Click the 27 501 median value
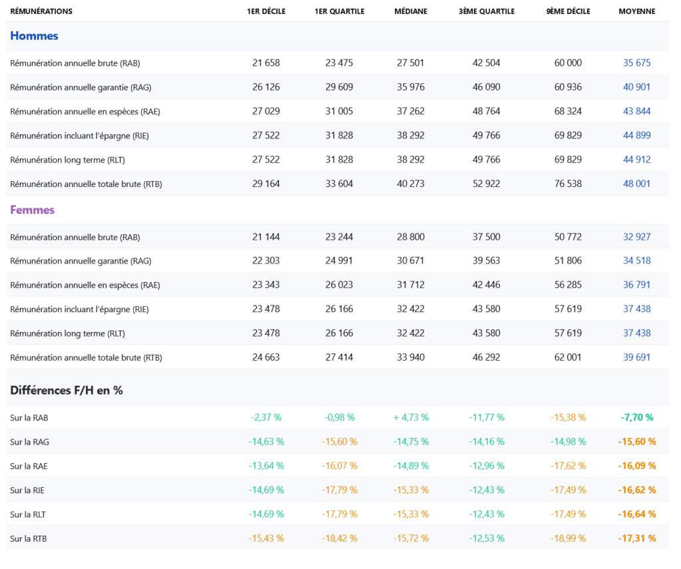 [410, 63]
